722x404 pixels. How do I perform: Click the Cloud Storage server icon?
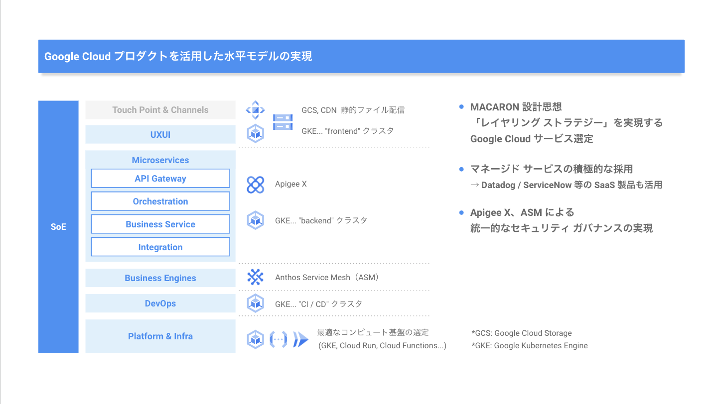coord(283,122)
